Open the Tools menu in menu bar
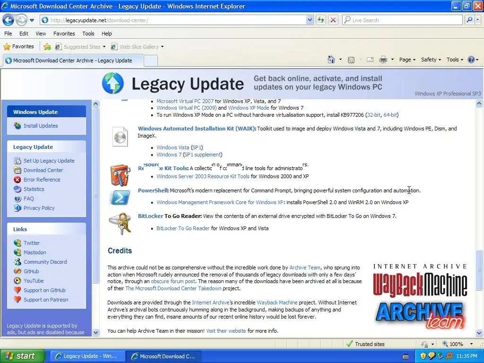484x363 pixels. (x=88, y=34)
